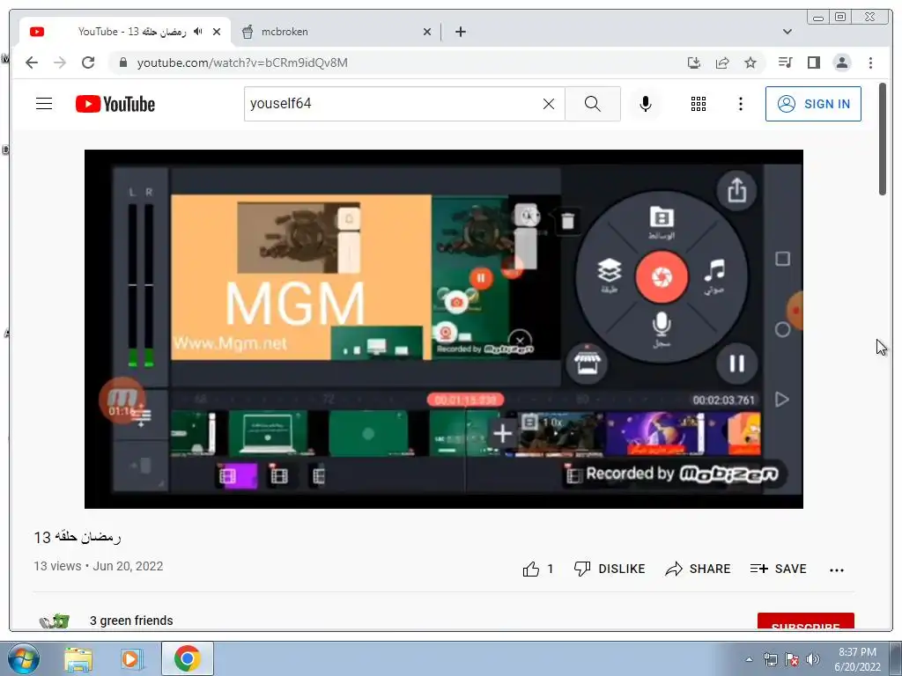Screen dimensions: 902x676
Task: Click the video player area
Action: pyautogui.click(x=444, y=329)
